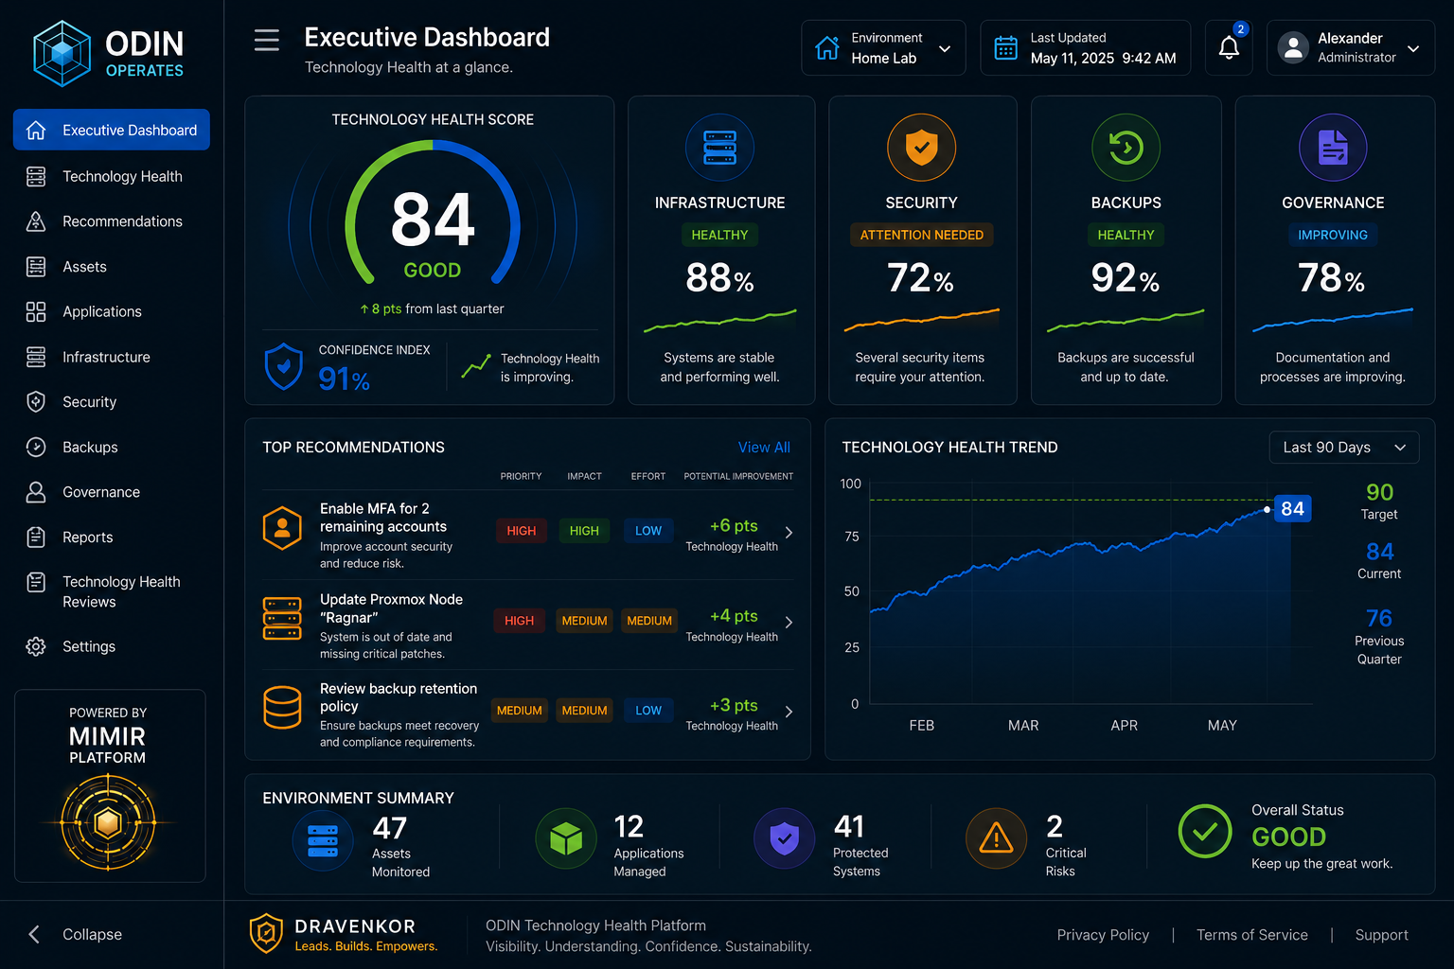Click the ATTENTION NEEDED security badge

click(x=921, y=235)
